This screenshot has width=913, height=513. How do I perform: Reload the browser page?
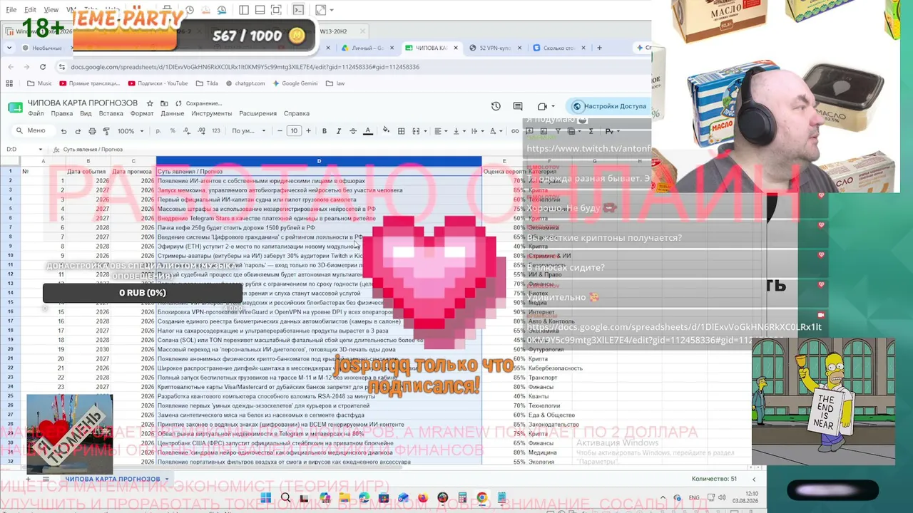(x=42, y=67)
